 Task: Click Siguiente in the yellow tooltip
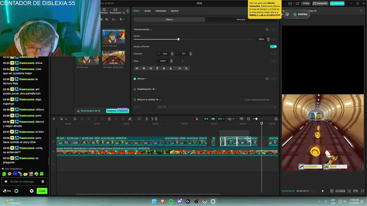click(x=275, y=15)
